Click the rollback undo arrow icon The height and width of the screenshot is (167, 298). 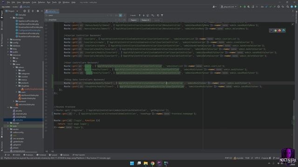[x=283, y=6]
